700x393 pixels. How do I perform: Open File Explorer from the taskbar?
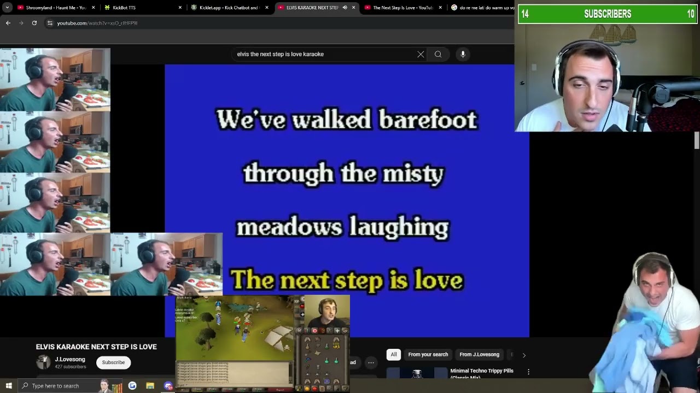150,386
